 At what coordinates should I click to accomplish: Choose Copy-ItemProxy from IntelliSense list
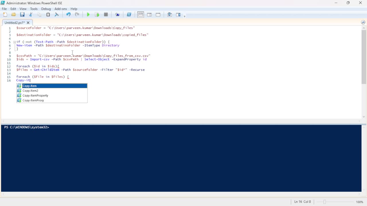(52, 100)
